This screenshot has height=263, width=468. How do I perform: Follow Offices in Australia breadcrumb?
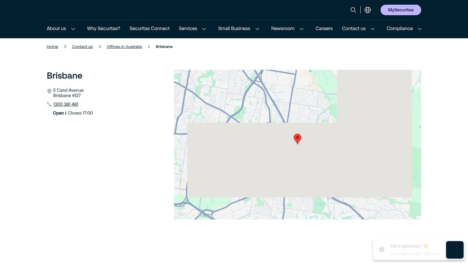pyautogui.click(x=124, y=47)
